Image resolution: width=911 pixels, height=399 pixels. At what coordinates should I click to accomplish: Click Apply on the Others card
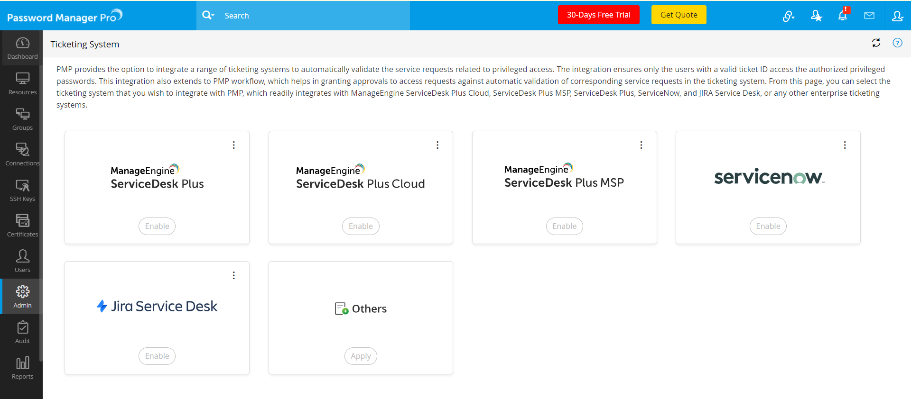coord(361,356)
